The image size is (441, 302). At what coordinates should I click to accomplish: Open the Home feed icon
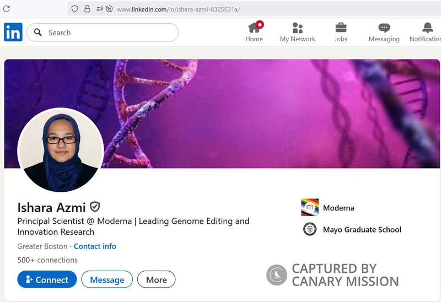(x=254, y=28)
